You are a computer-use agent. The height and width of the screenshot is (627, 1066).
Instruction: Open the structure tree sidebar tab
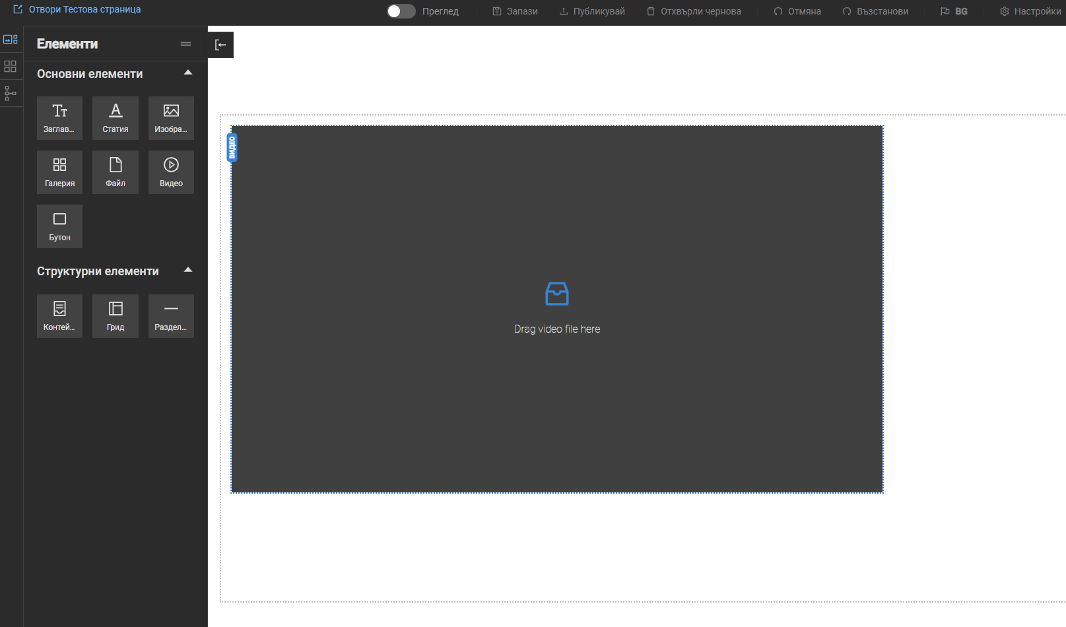(11, 93)
